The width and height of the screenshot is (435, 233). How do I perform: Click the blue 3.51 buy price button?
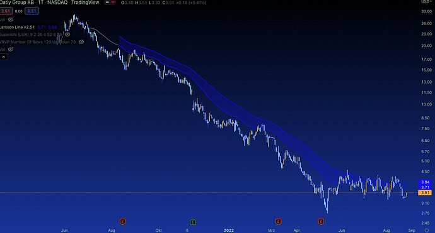click(32, 11)
